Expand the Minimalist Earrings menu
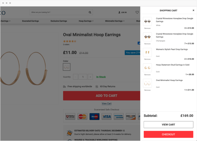This screenshot has width=197, height=141. pos(115,21)
